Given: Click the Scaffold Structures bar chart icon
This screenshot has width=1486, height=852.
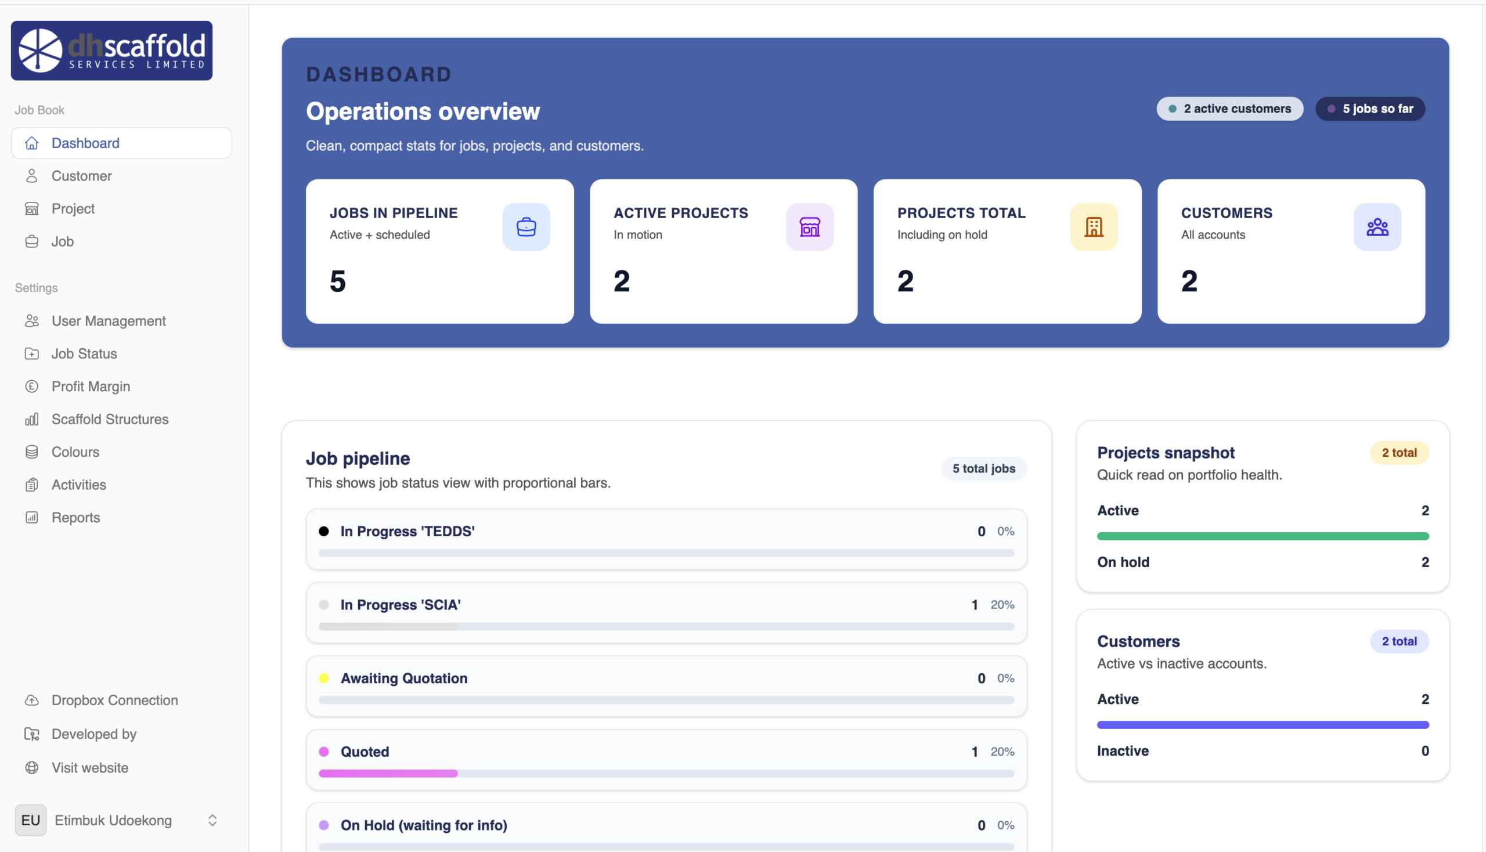Looking at the screenshot, I should (x=31, y=419).
